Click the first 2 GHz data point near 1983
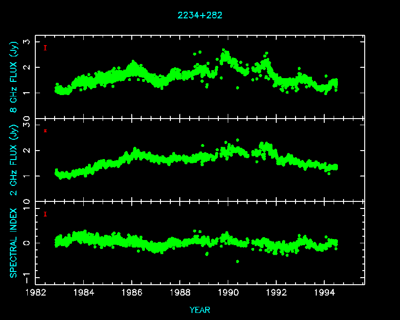Screen dimensions: 400x320 56,170
